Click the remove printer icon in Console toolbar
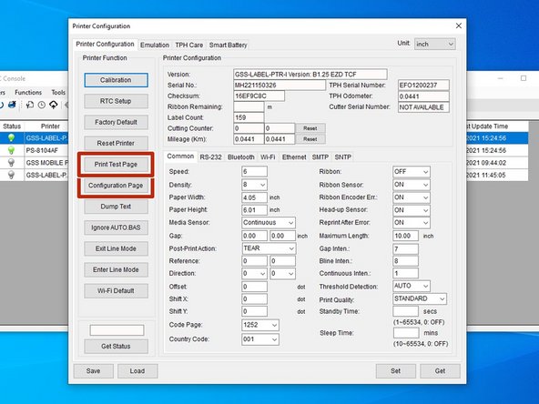Image resolution: width=539 pixels, height=404 pixels. coord(12,105)
